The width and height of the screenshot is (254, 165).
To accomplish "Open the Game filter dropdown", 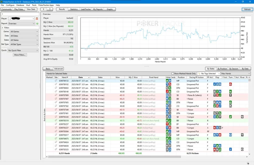I will click(x=24, y=32).
